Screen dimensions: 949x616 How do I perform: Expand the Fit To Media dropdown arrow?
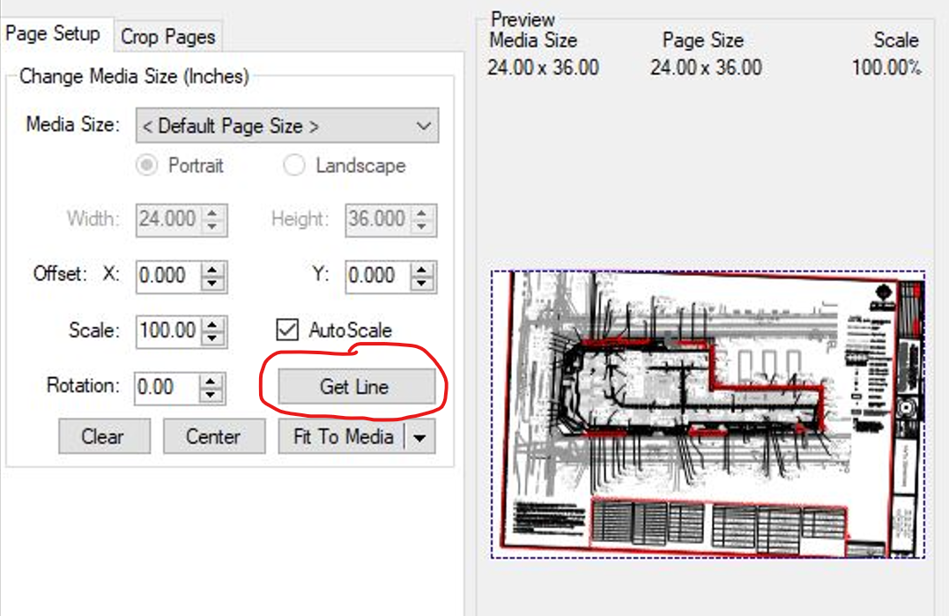pyautogui.click(x=420, y=437)
